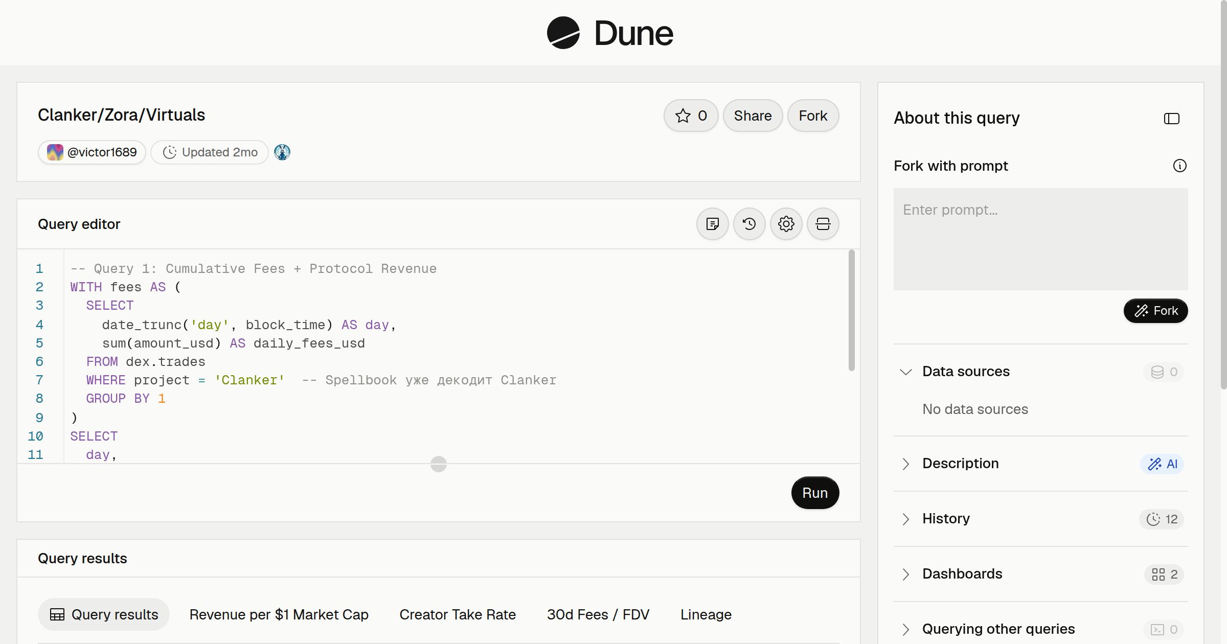1227x644 pixels.
Task: Open the Creator Take Rate tab
Action: (458, 614)
